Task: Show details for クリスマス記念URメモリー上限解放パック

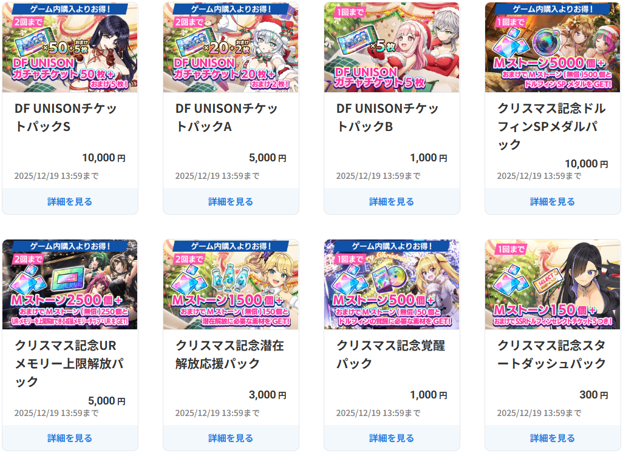Action: [70, 438]
